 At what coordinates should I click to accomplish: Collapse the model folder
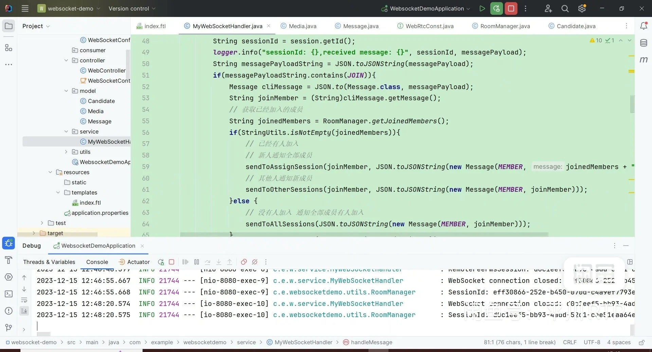[x=66, y=91]
